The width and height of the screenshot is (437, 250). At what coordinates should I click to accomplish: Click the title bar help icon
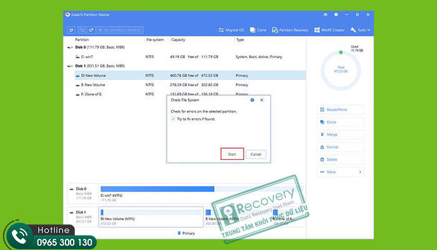click(x=336, y=14)
